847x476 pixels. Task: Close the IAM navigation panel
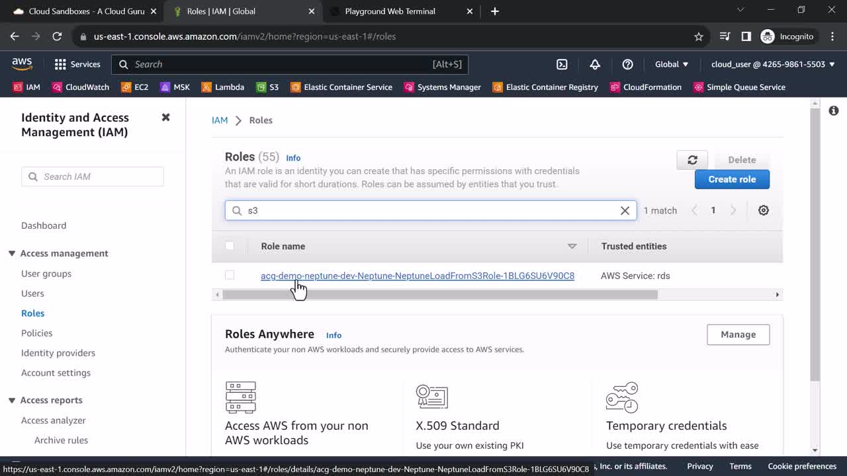(165, 117)
